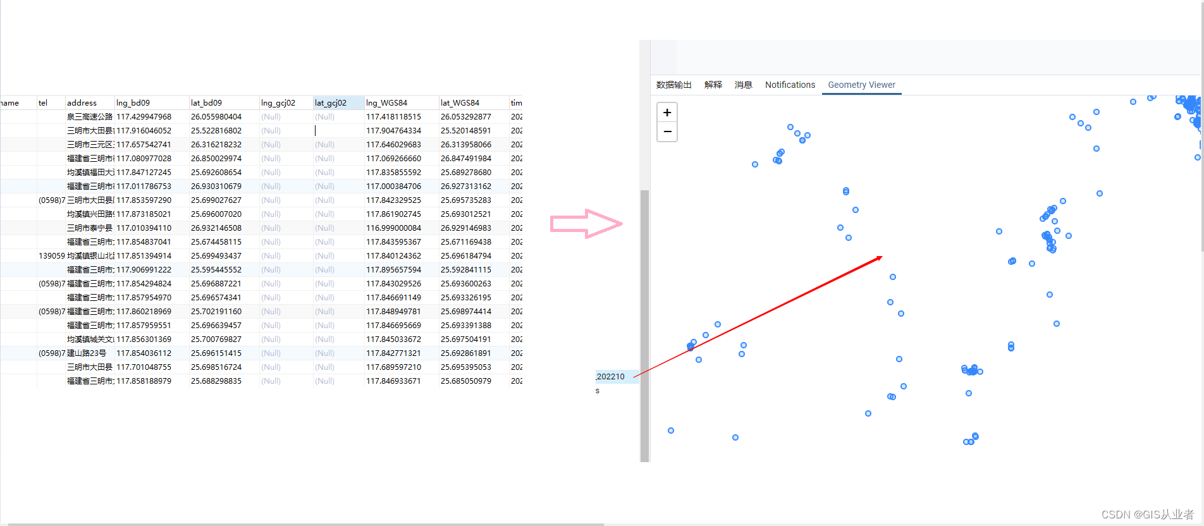Select tel cell starting with 139059

click(51, 256)
